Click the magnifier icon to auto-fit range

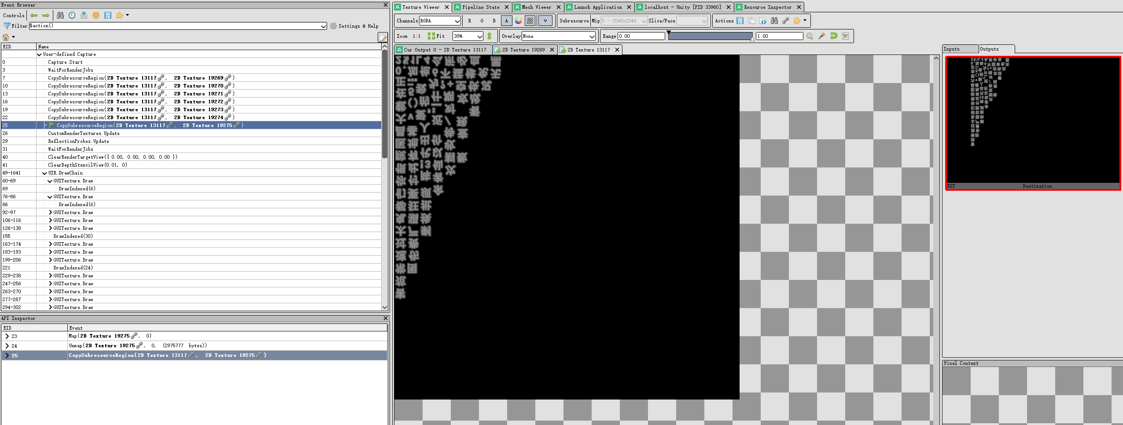tap(810, 36)
